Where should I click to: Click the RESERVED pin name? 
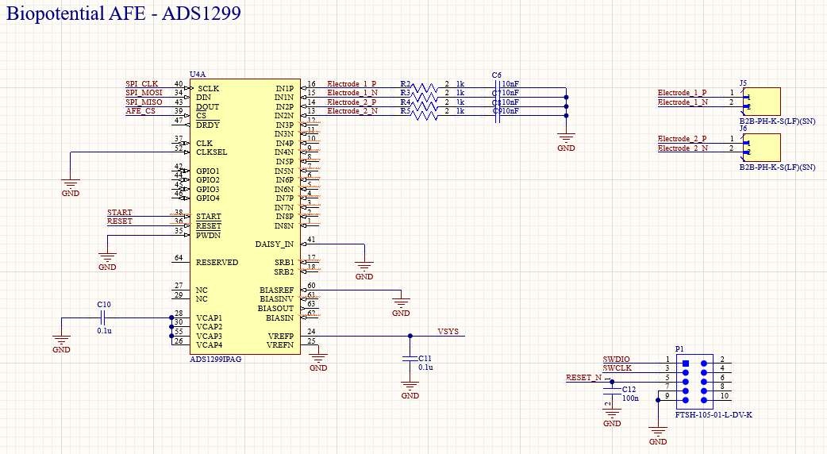[217, 262]
